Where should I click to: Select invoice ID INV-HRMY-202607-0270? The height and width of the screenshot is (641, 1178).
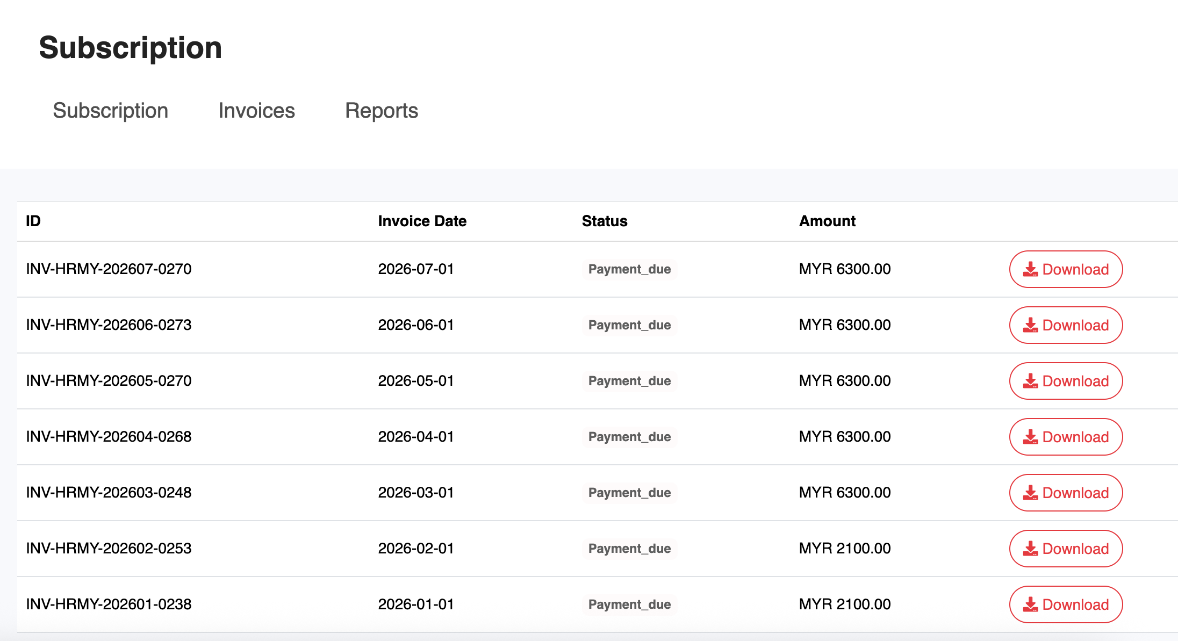[x=109, y=269]
